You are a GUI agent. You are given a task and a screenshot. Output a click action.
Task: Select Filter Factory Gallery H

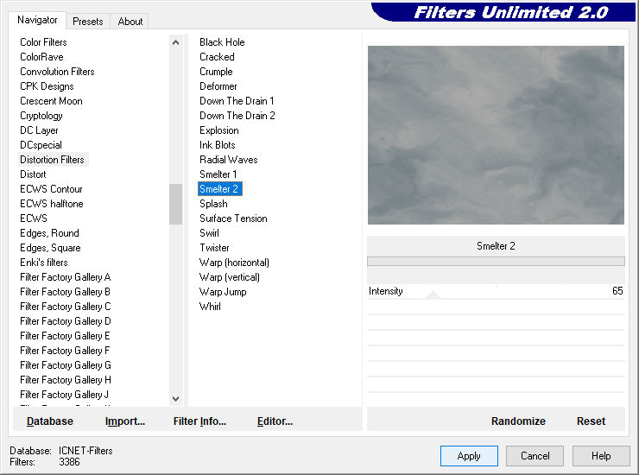pos(66,380)
